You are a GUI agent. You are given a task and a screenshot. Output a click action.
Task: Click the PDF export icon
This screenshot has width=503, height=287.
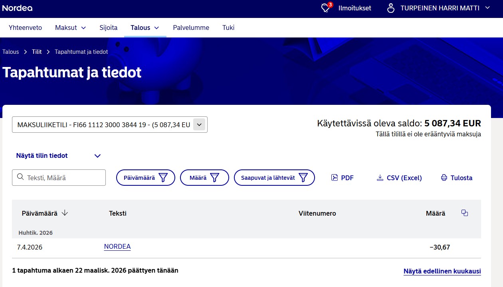[x=335, y=178]
